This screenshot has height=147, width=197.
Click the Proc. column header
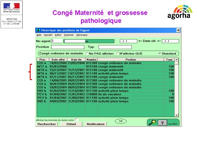coord(43,60)
